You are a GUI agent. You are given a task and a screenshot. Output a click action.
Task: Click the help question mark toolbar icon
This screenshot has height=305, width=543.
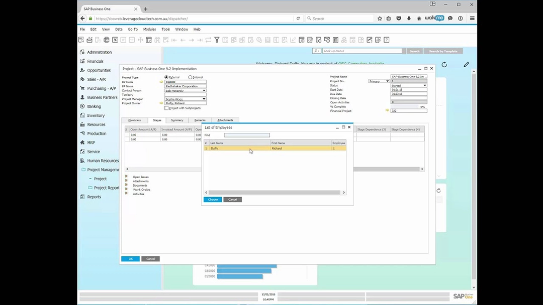pyautogui.click(x=386, y=40)
